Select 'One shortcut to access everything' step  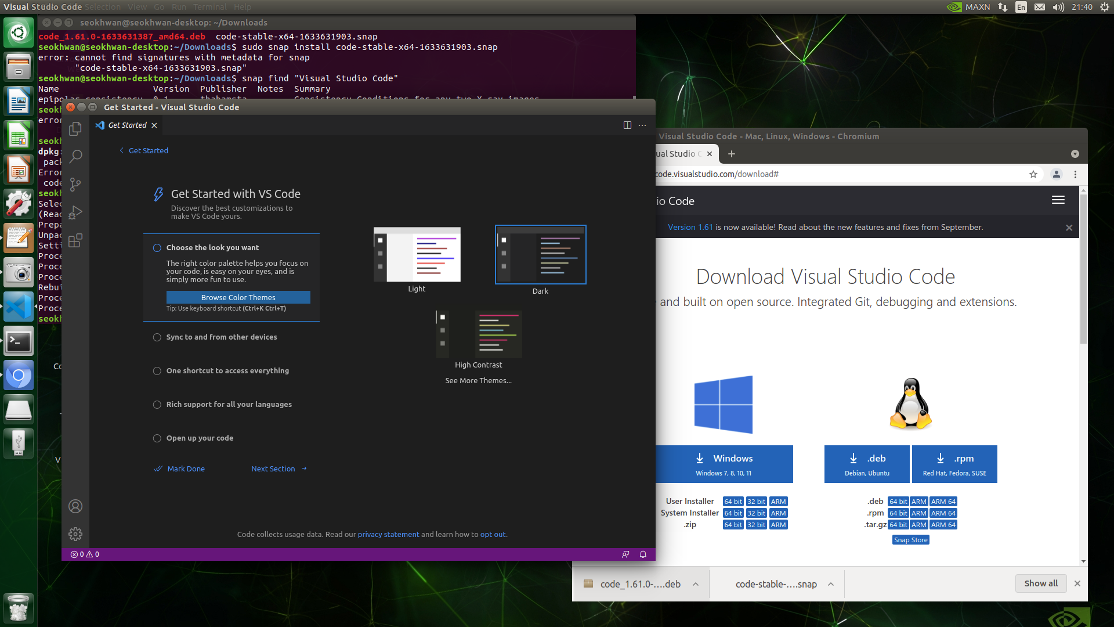[x=227, y=371]
